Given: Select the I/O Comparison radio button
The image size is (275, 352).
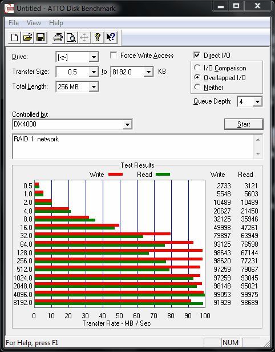Looking at the screenshot, I should [197, 68].
